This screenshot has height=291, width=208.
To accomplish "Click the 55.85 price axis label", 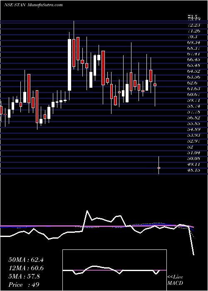I will [x=194, y=123].
